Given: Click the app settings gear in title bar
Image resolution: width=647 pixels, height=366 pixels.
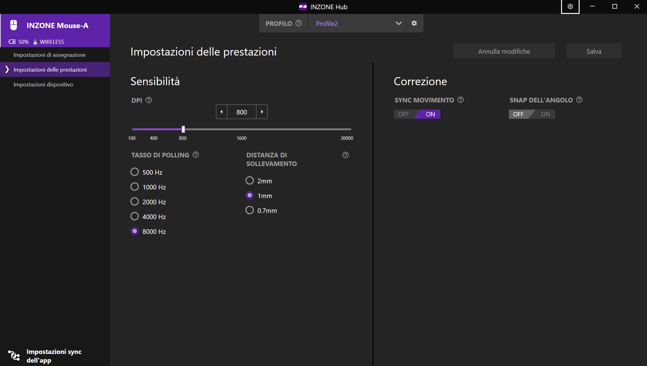Looking at the screenshot, I should [x=570, y=6].
